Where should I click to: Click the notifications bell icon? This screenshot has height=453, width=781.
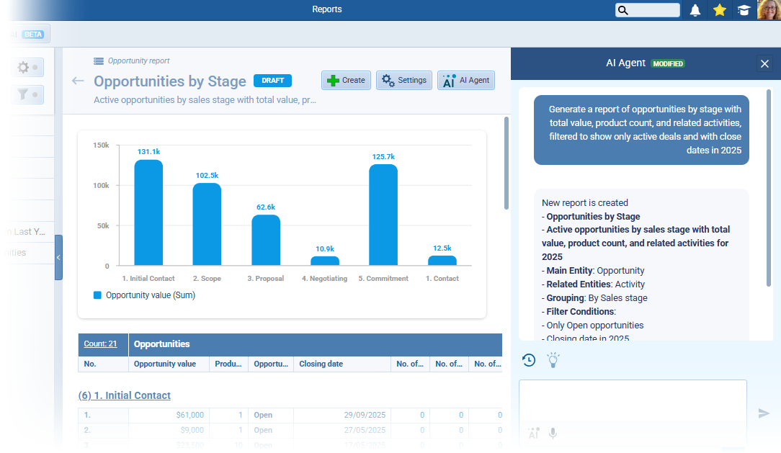coord(695,10)
